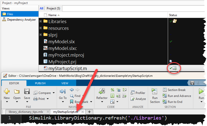This screenshot has height=126, width=207.
Task: Click the startup status icon for myStartupScript.m
Action: coord(175,68)
